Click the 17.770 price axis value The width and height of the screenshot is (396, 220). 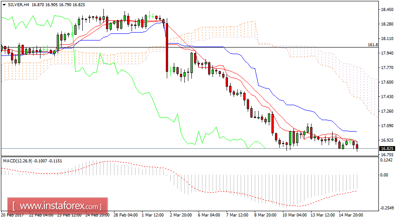coord(387,68)
